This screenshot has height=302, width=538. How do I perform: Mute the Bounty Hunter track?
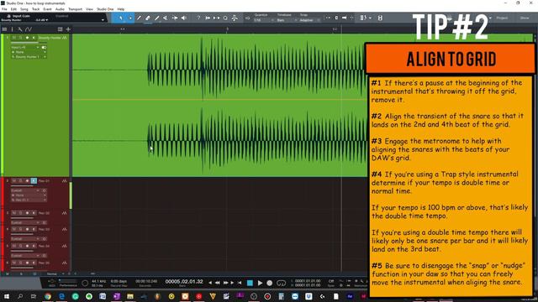[14, 38]
